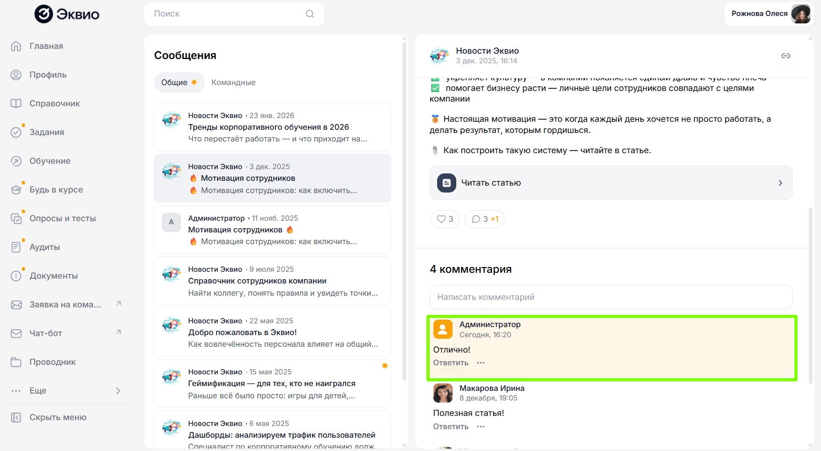Click the Документы icon in sidebar
Viewport: 821px width, 451px height.
pyautogui.click(x=17, y=276)
